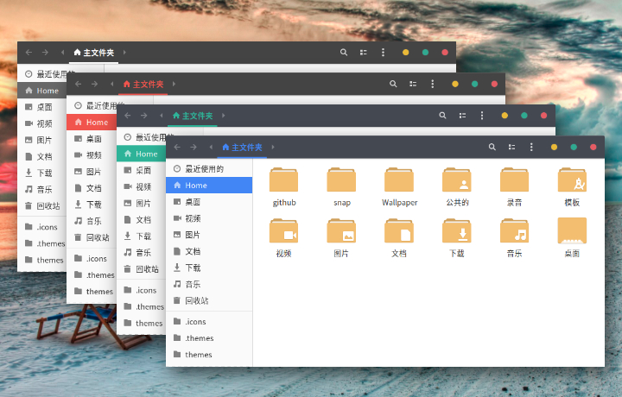Go forward arrow in blue-accent front window
The width and height of the screenshot is (622, 397).
click(194, 147)
